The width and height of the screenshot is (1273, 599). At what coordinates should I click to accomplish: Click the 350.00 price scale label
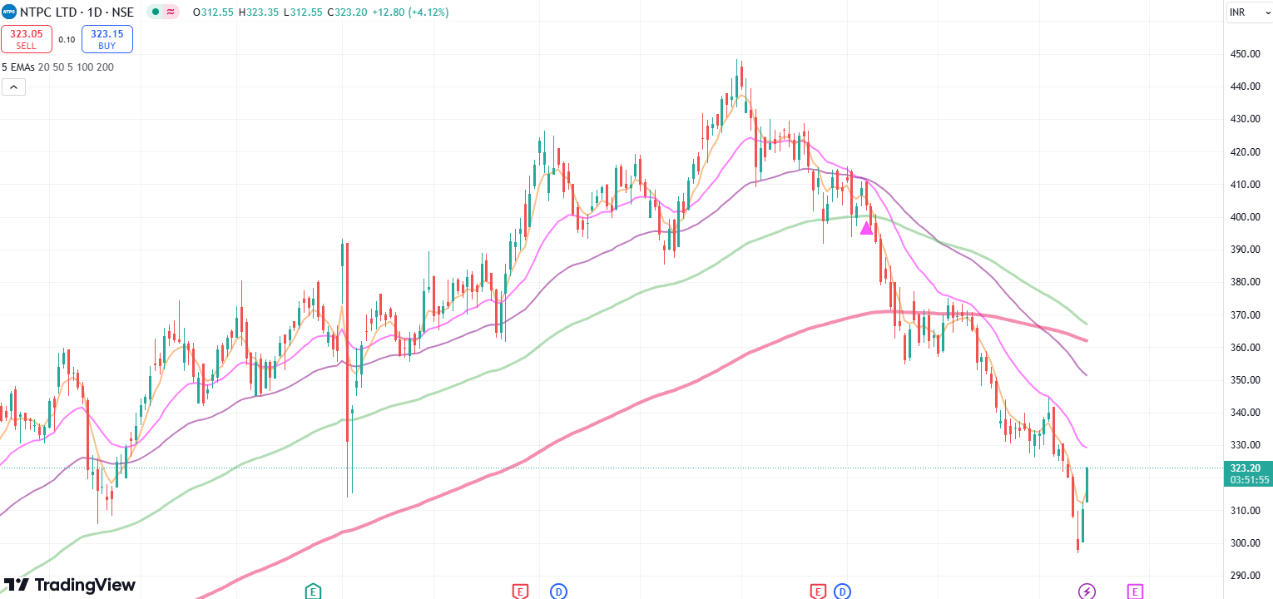point(1245,380)
